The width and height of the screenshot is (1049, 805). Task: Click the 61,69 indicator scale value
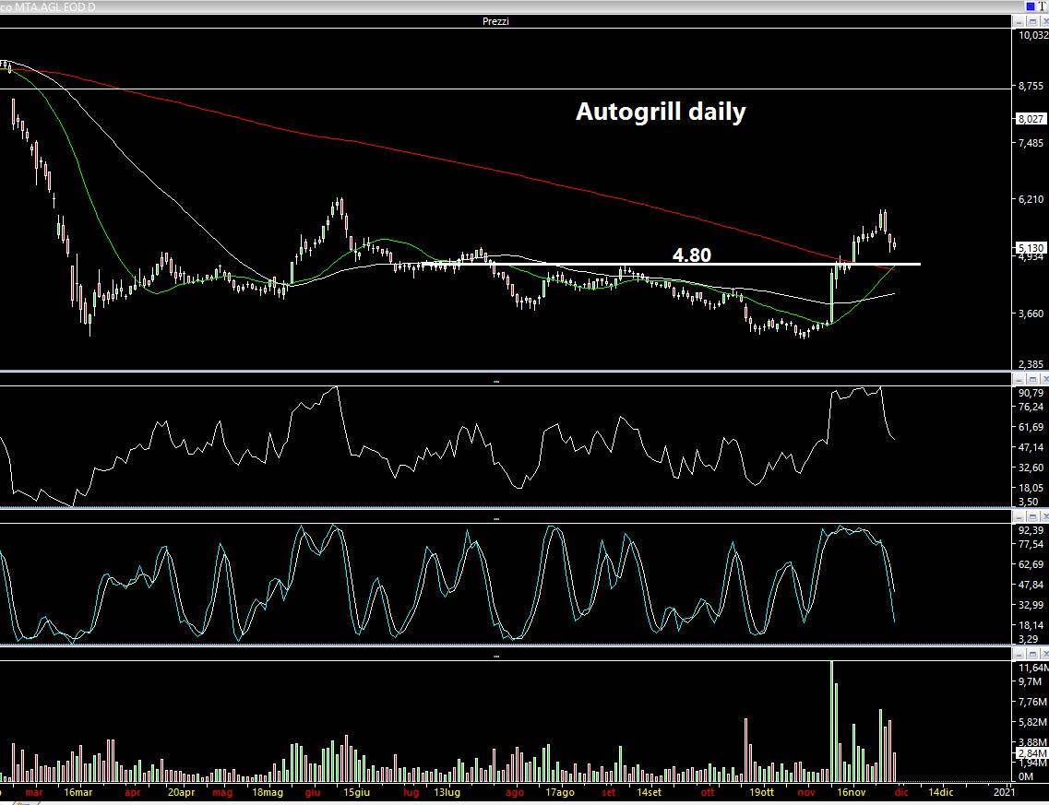[x=1031, y=427]
